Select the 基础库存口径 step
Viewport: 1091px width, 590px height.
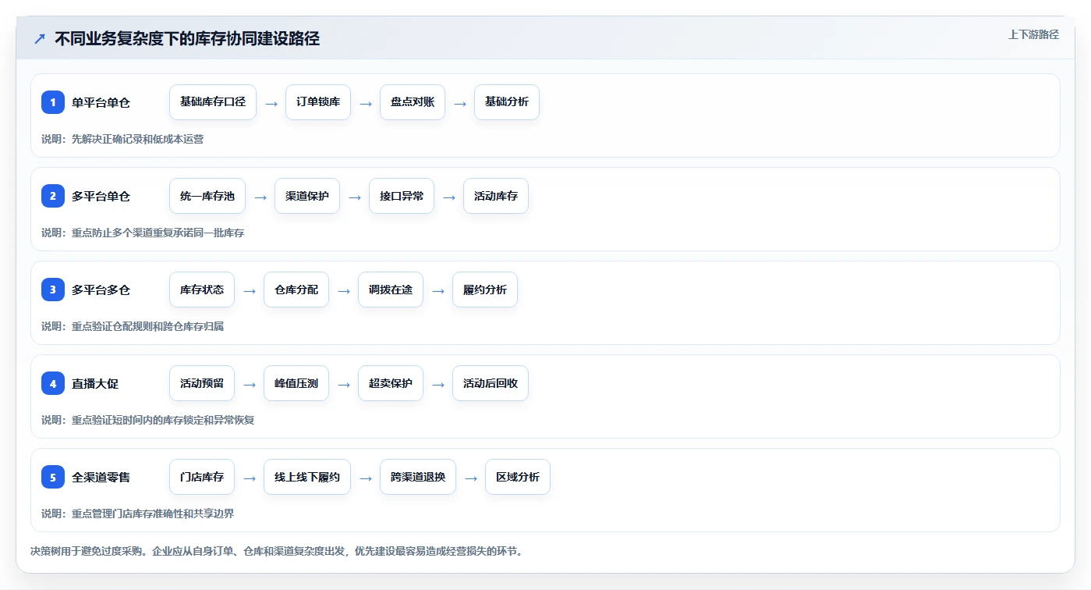[x=213, y=102]
